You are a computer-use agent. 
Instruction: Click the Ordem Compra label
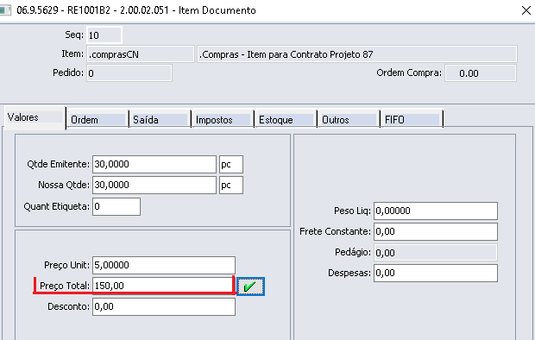point(409,72)
